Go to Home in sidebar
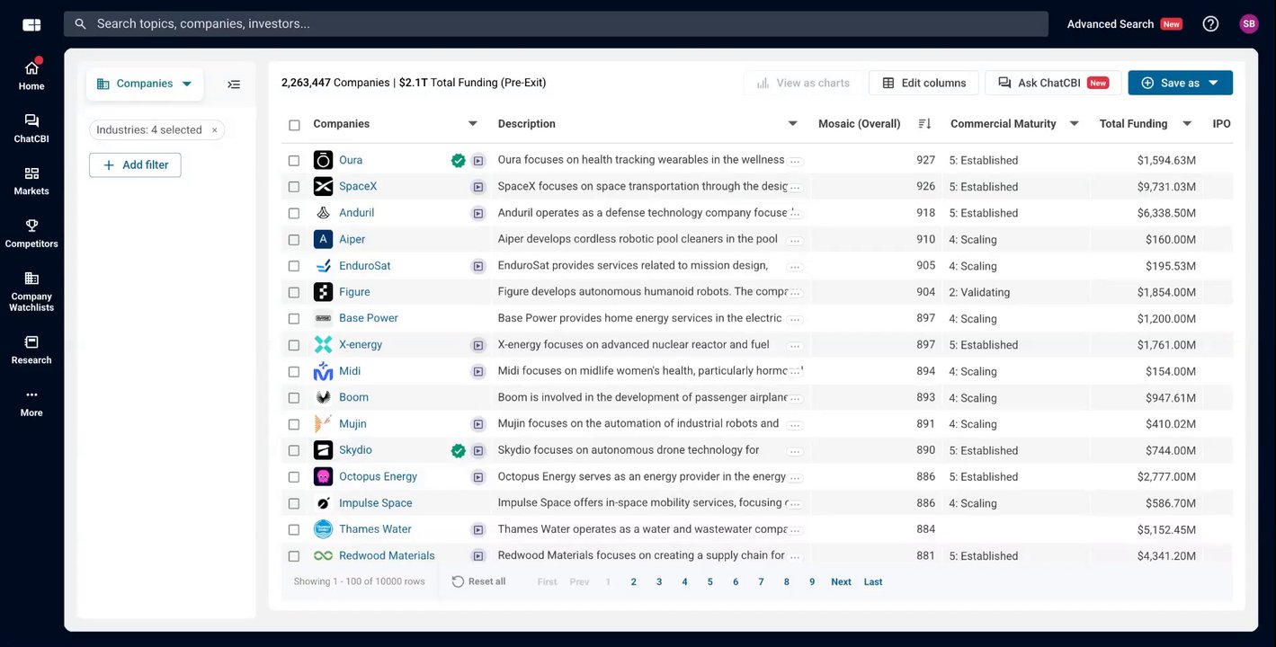1276x647 pixels. [31, 75]
